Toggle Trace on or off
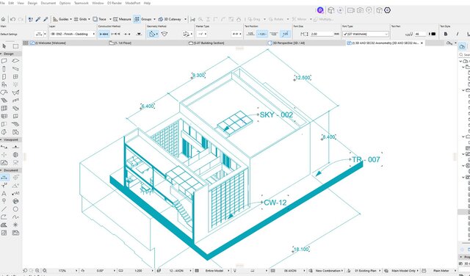Screen dimensions: 470x276 (100, 19)
